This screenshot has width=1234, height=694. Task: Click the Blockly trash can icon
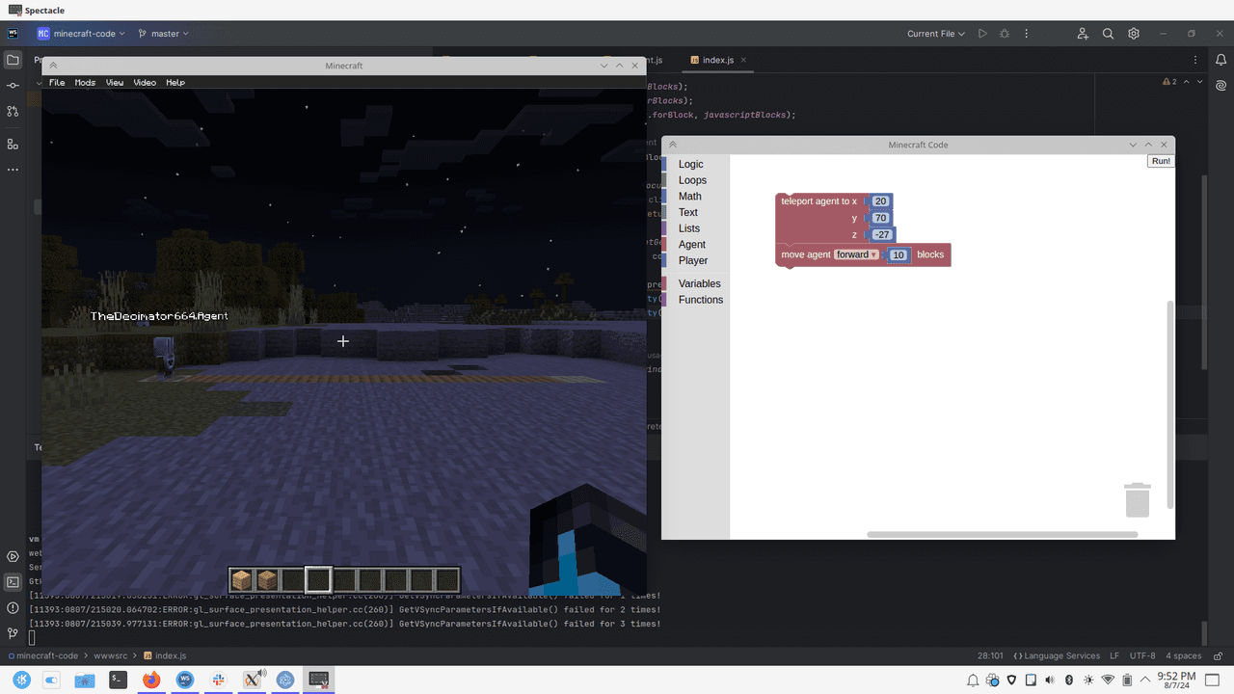tap(1138, 499)
